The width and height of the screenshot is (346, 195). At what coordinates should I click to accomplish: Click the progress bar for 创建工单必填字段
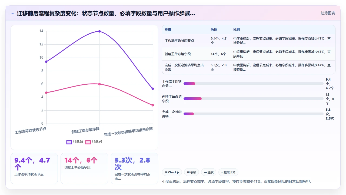coord(254,99)
